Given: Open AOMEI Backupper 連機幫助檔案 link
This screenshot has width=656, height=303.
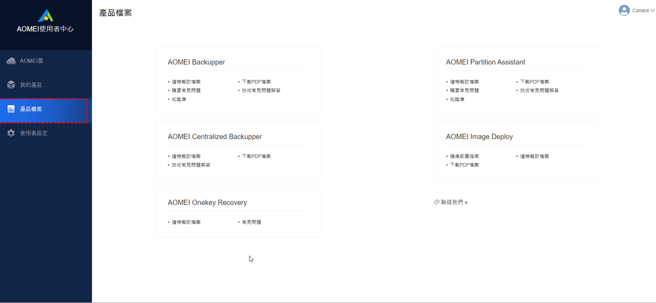Looking at the screenshot, I should point(186,82).
